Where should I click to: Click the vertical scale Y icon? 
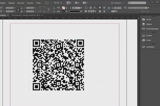pos(1,11)
